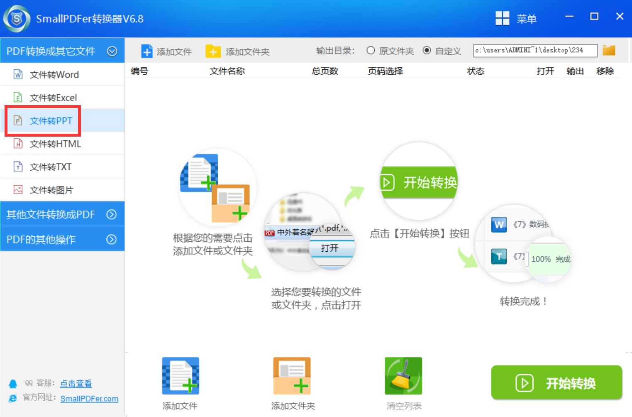Click the 状态 column header
The height and width of the screenshot is (417, 632).
tap(476, 71)
